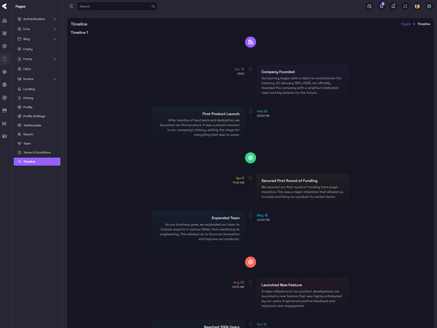Open the Pricing page

coord(28,98)
